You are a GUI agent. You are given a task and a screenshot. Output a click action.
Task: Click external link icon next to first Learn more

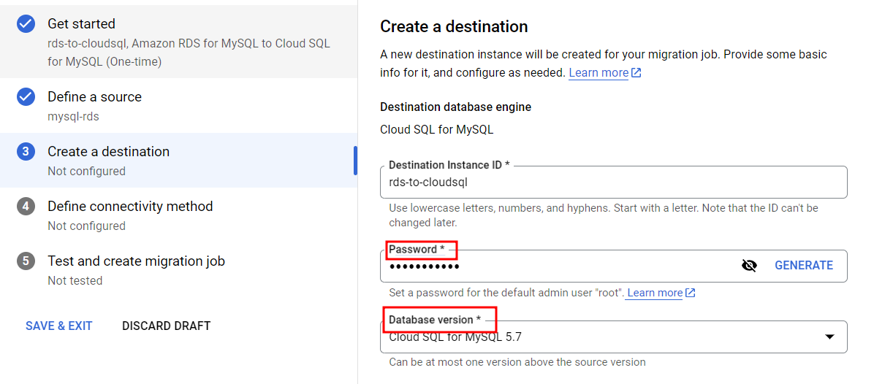[x=636, y=73]
